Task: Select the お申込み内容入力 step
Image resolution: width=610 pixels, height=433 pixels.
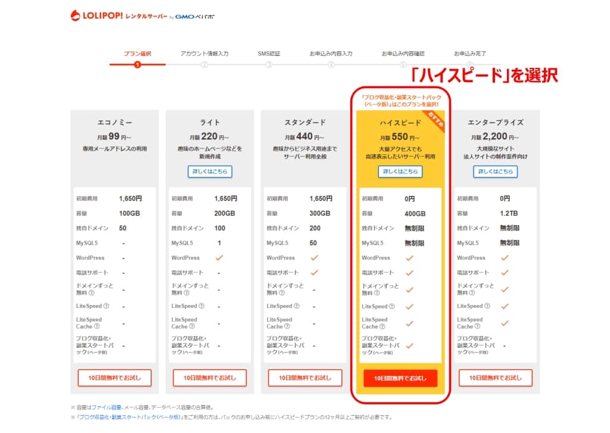Action: [x=331, y=54]
